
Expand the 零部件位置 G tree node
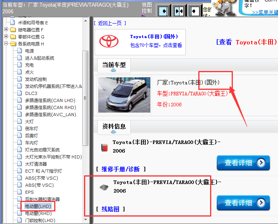click(6, 36)
